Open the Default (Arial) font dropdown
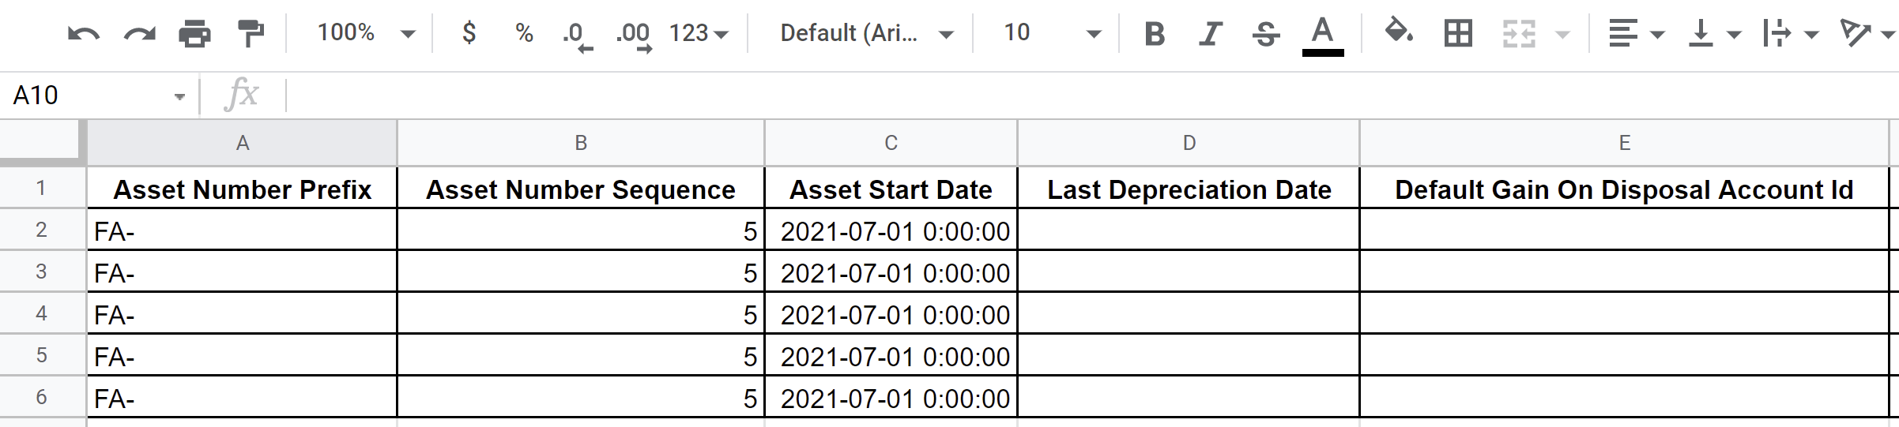The width and height of the screenshot is (1899, 427). (x=867, y=33)
